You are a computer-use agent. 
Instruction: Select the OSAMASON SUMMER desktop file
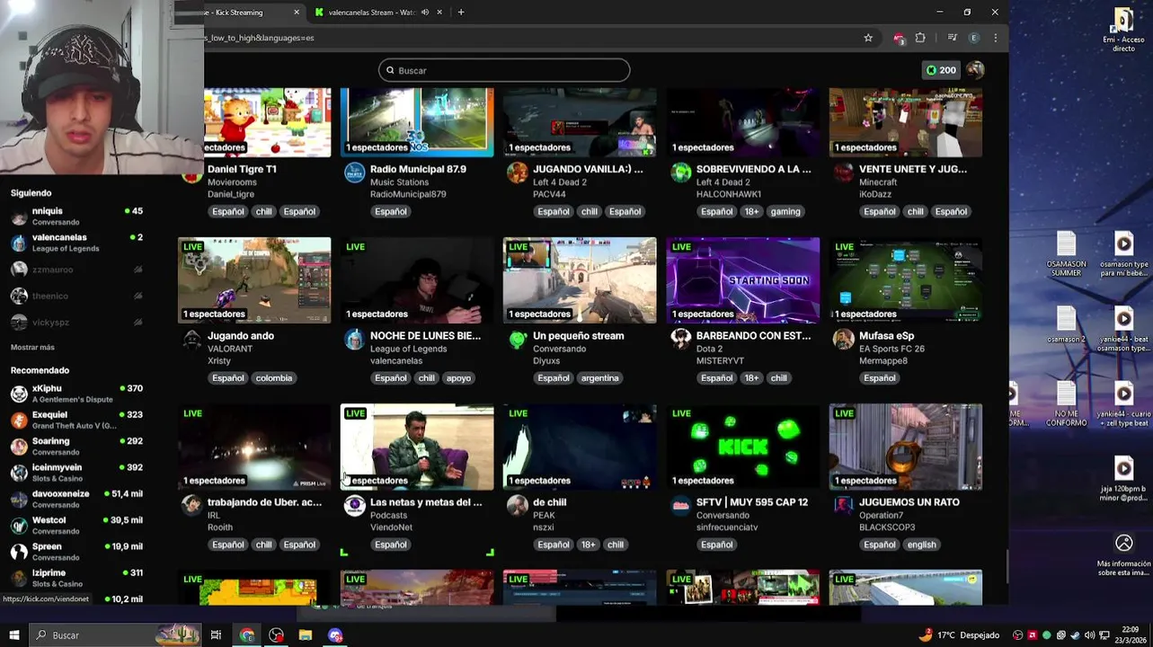tap(1066, 255)
